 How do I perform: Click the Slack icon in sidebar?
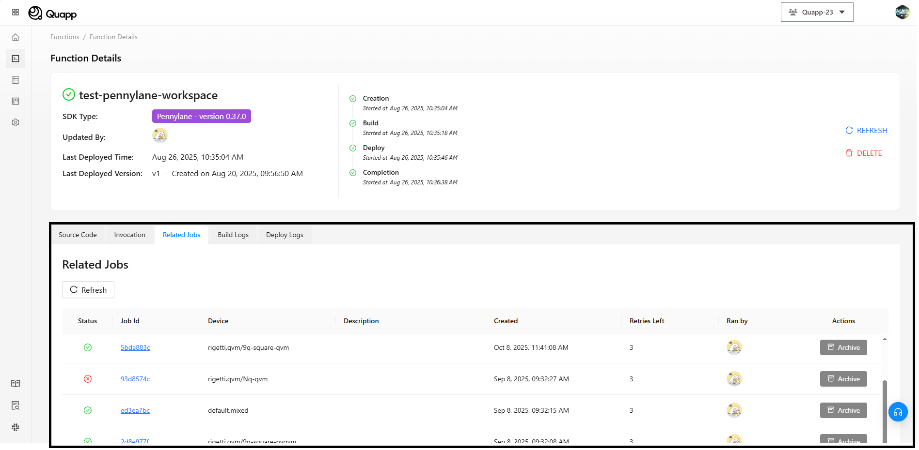point(16,427)
